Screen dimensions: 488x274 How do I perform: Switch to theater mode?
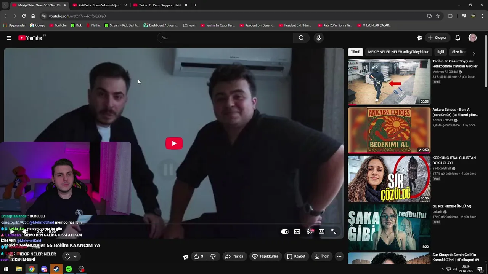tap(321, 231)
